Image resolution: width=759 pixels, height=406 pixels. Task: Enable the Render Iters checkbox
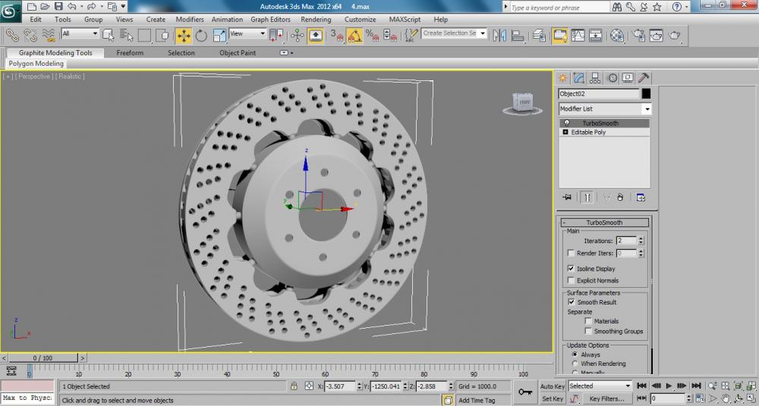pyautogui.click(x=571, y=254)
